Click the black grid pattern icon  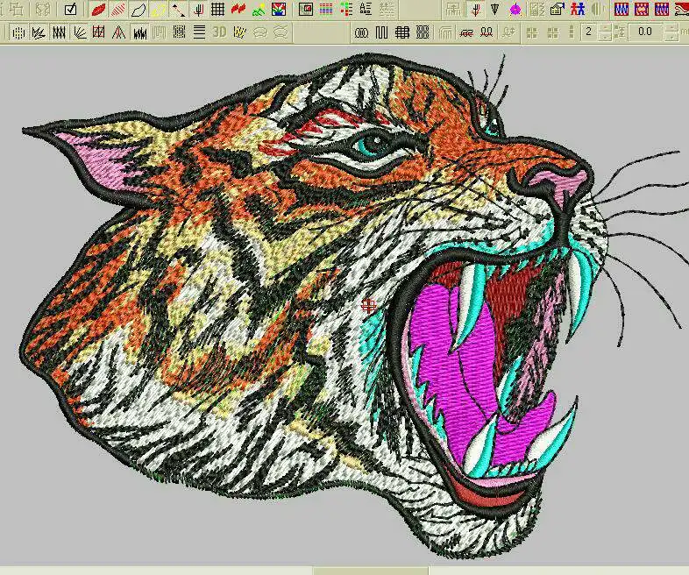point(217,10)
